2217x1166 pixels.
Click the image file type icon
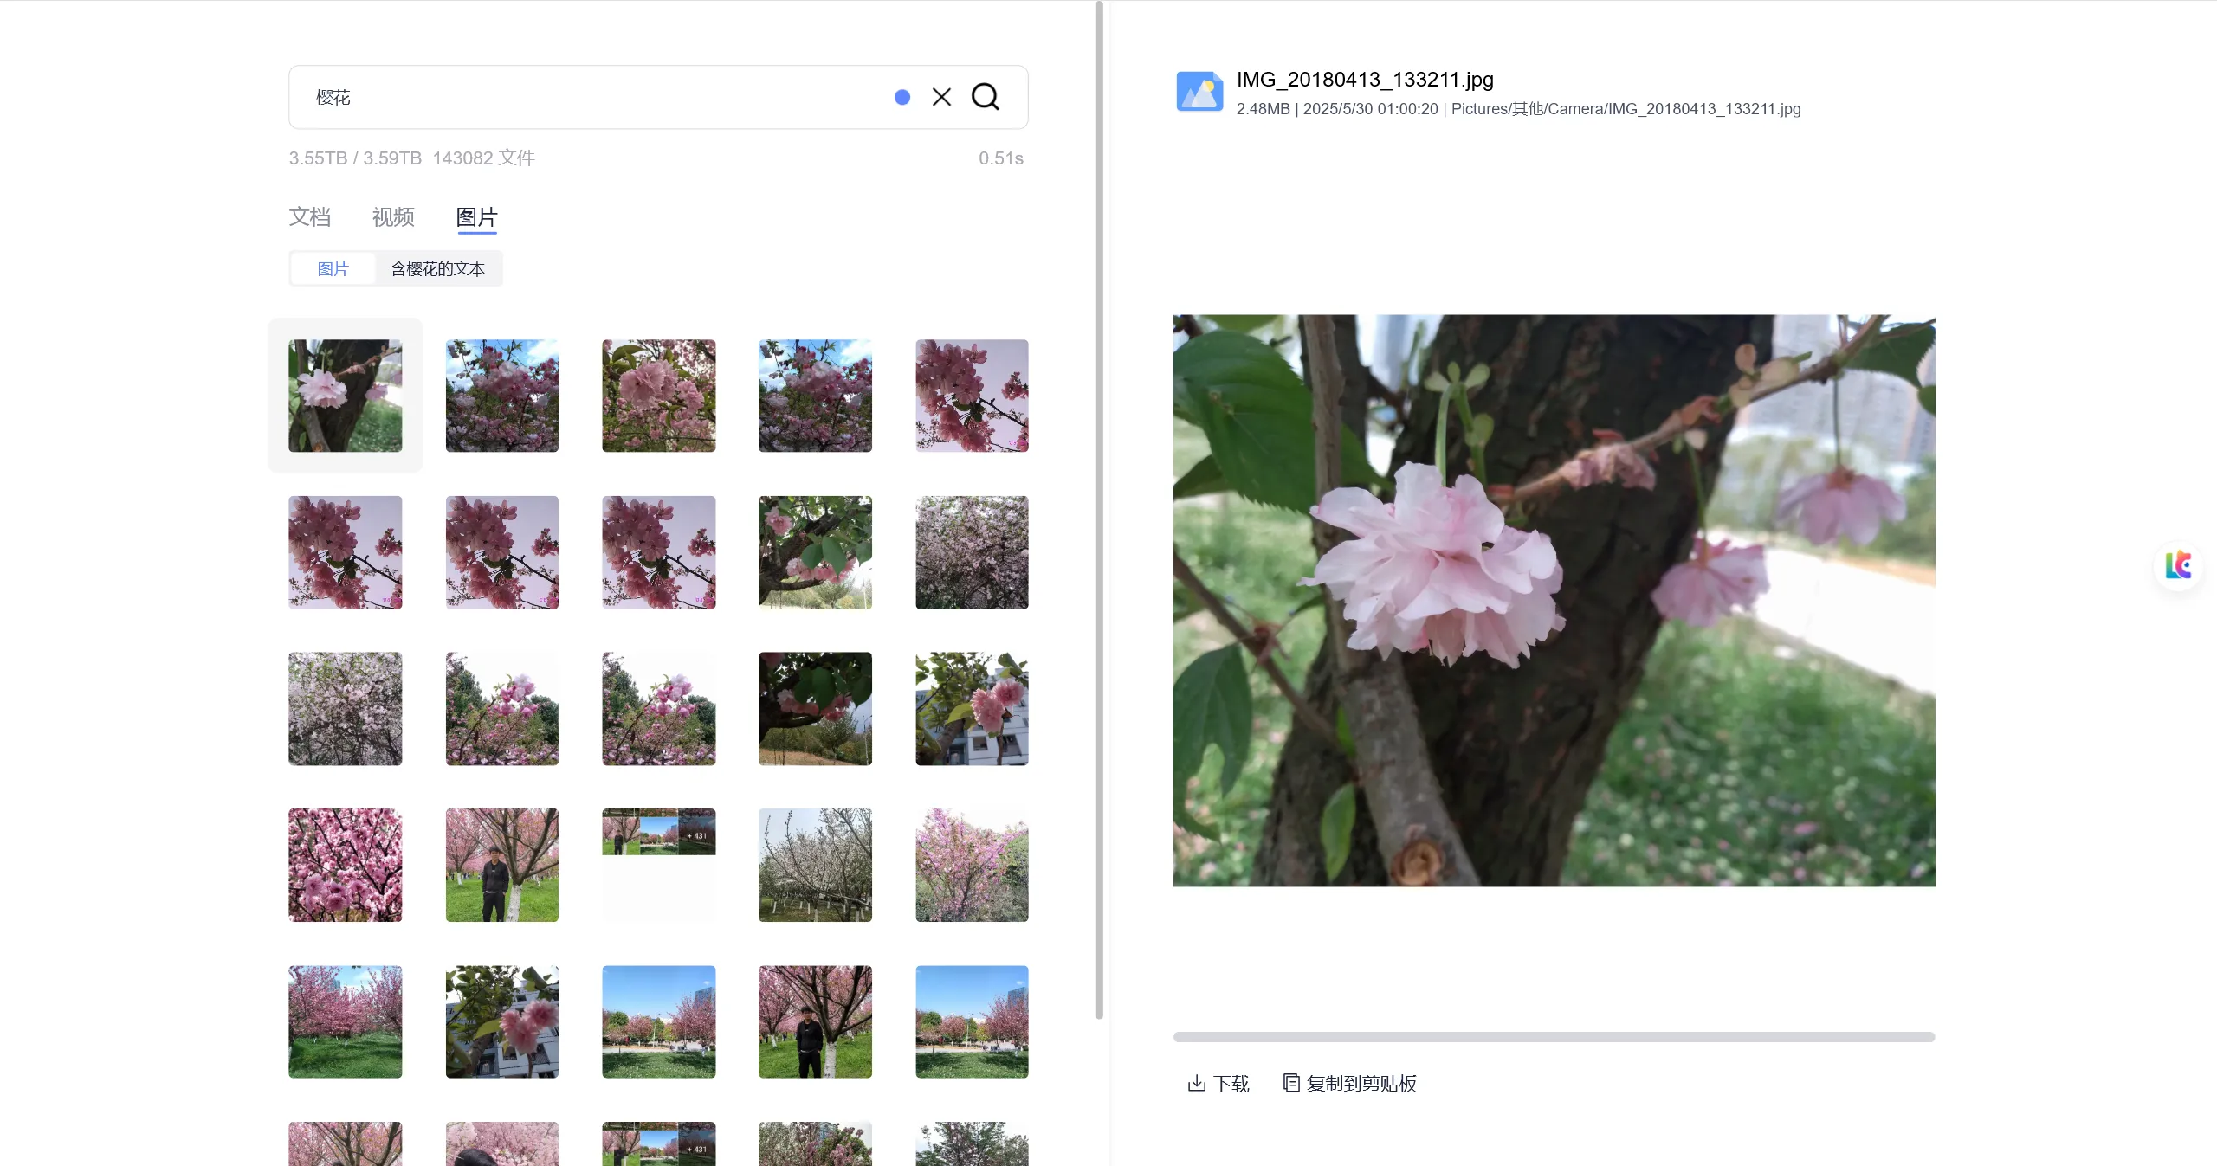1199,92
